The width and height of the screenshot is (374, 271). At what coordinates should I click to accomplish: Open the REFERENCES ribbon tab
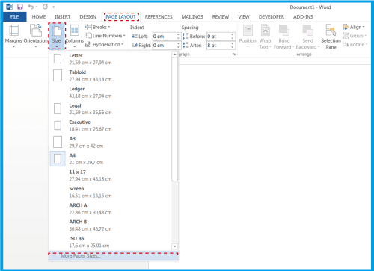point(159,17)
